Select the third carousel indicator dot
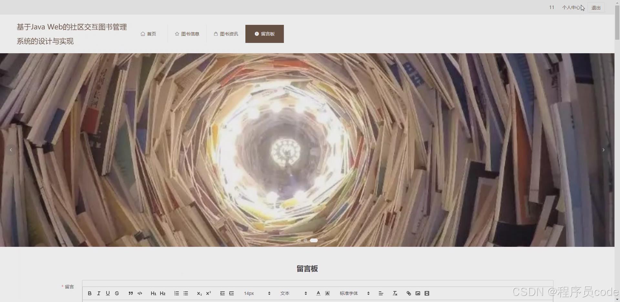Screen dimensions: 620x302 [314, 240]
